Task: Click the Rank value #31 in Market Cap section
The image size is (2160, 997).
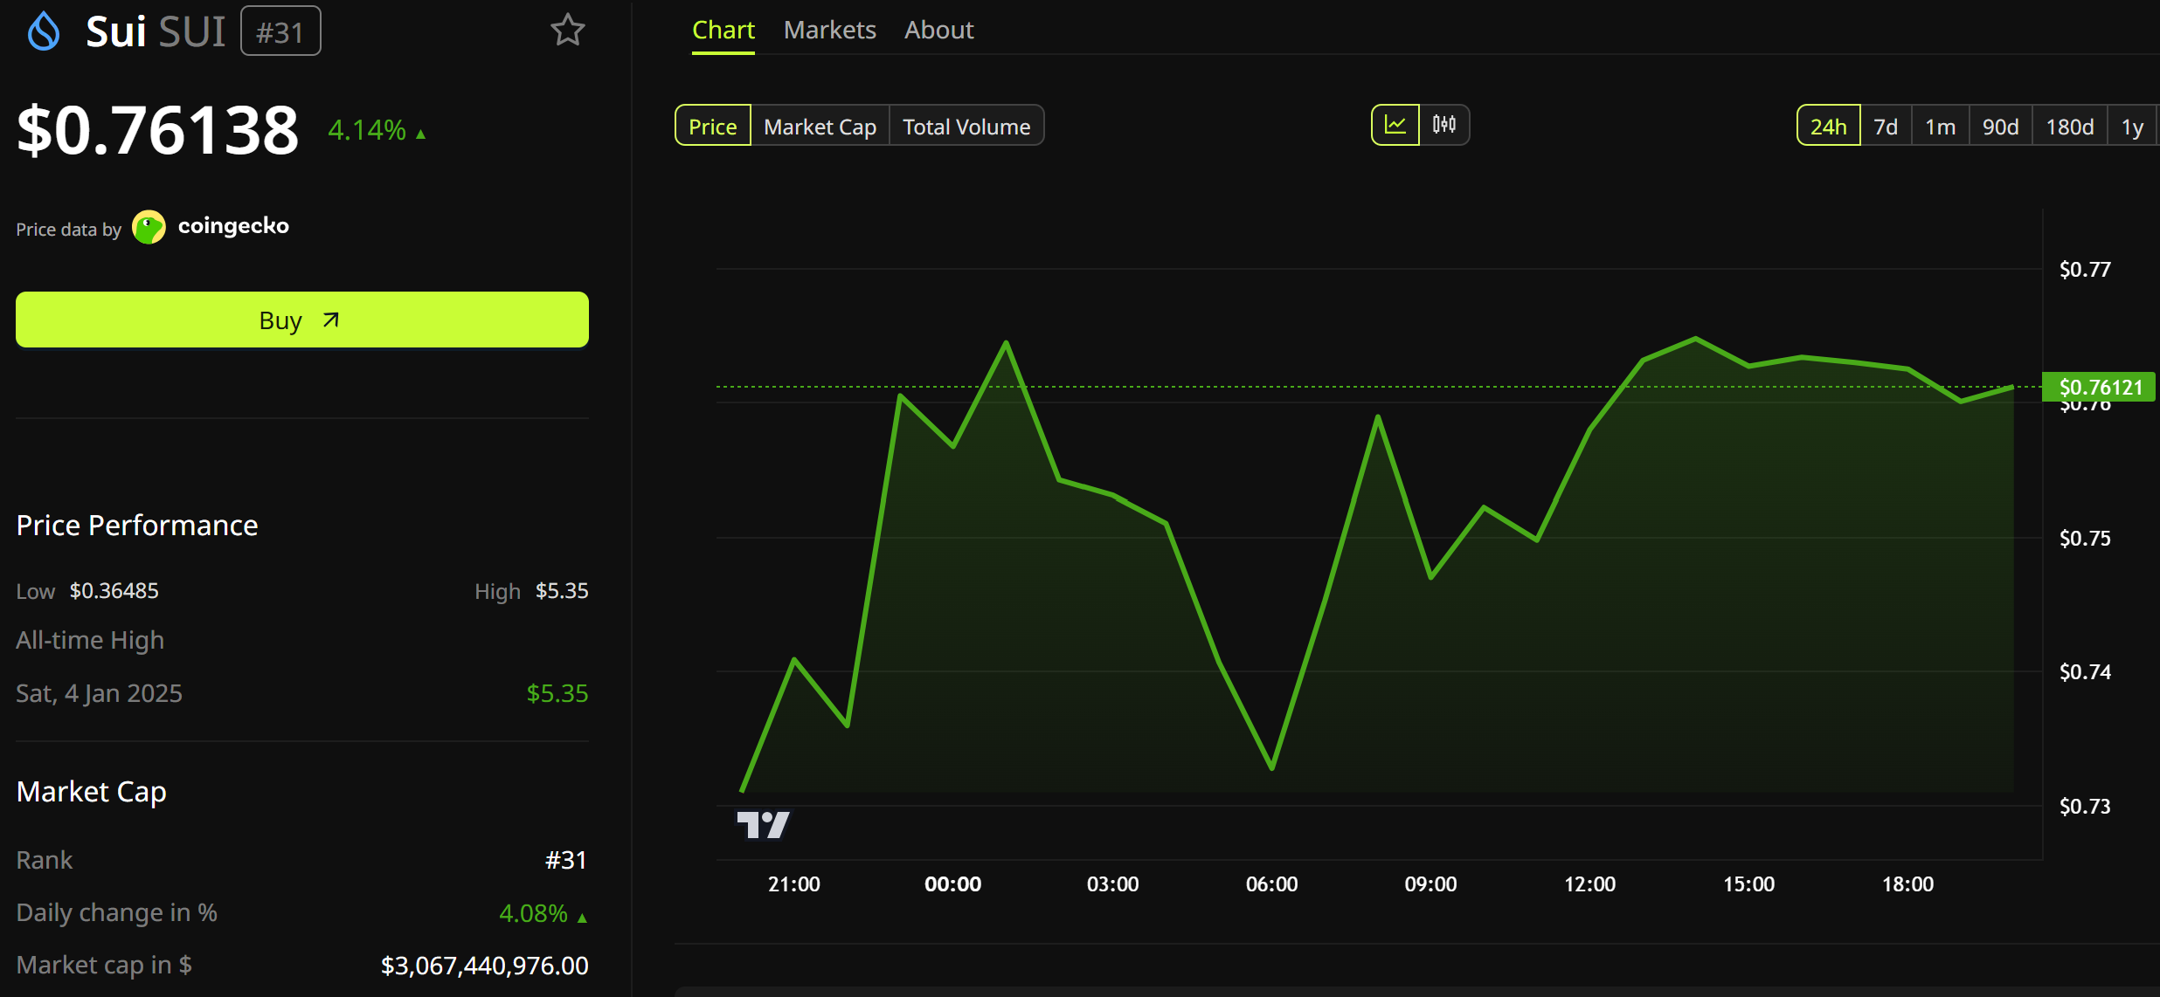Action: (566, 860)
